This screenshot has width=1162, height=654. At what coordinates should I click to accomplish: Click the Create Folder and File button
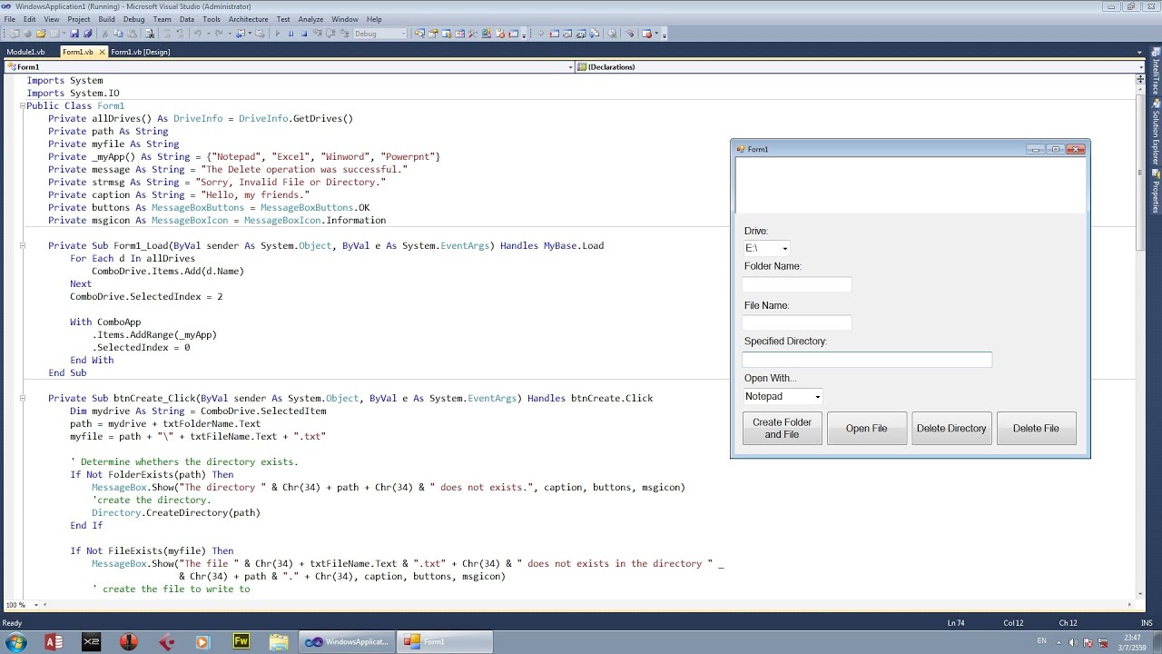[x=782, y=429]
